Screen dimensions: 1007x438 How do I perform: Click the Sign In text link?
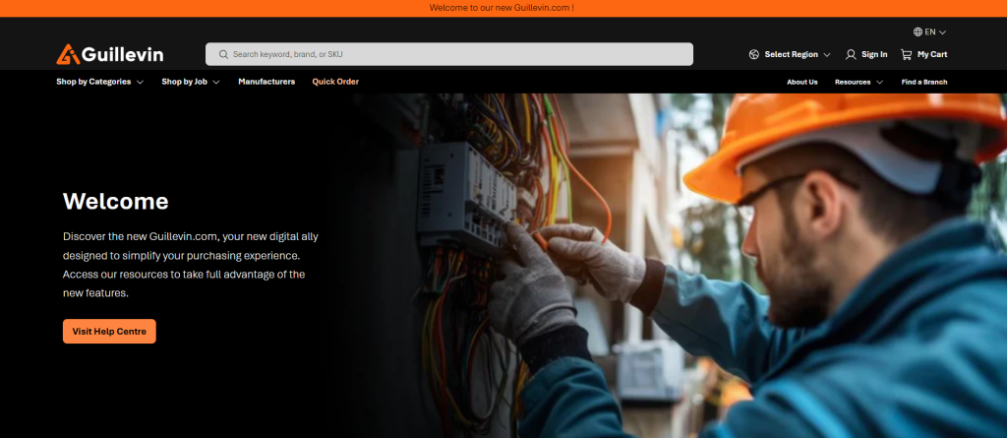tap(874, 54)
